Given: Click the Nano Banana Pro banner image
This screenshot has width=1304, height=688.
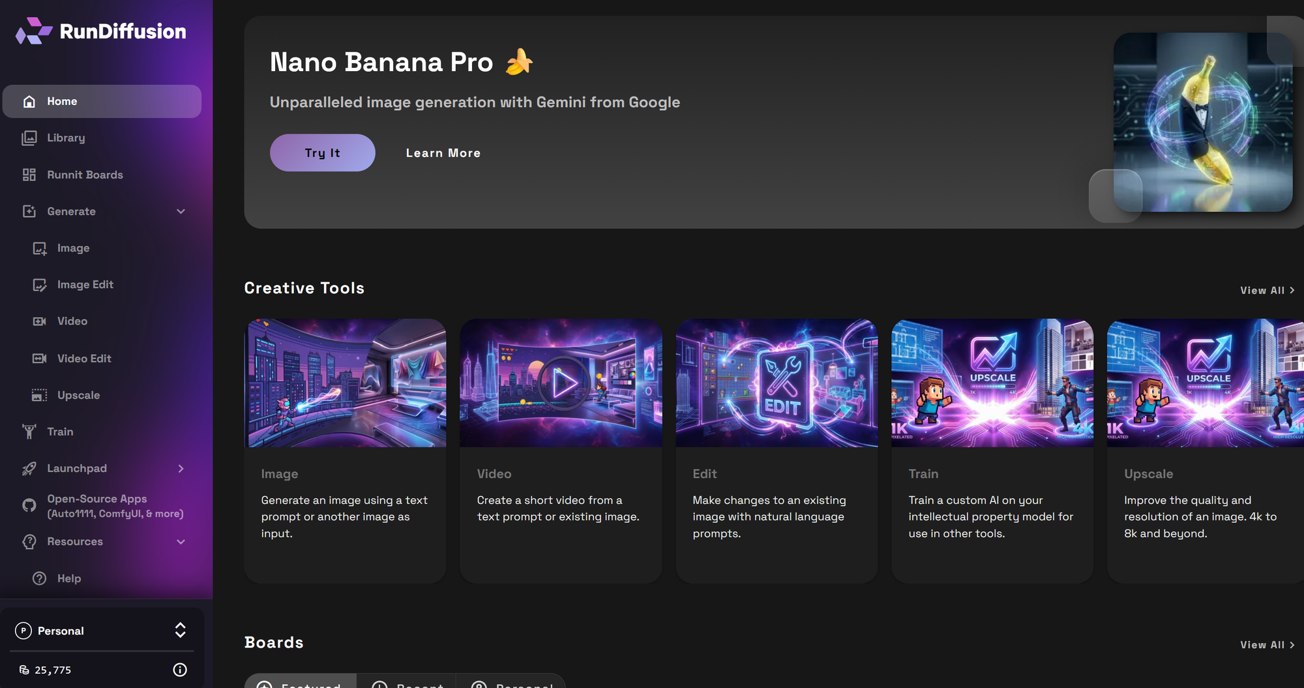Looking at the screenshot, I should 1203,123.
